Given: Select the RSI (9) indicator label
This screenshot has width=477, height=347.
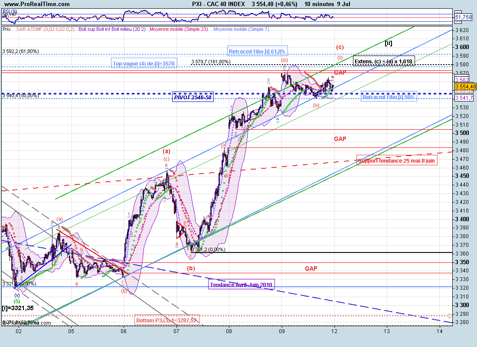Looking at the screenshot, I should click(10, 11).
